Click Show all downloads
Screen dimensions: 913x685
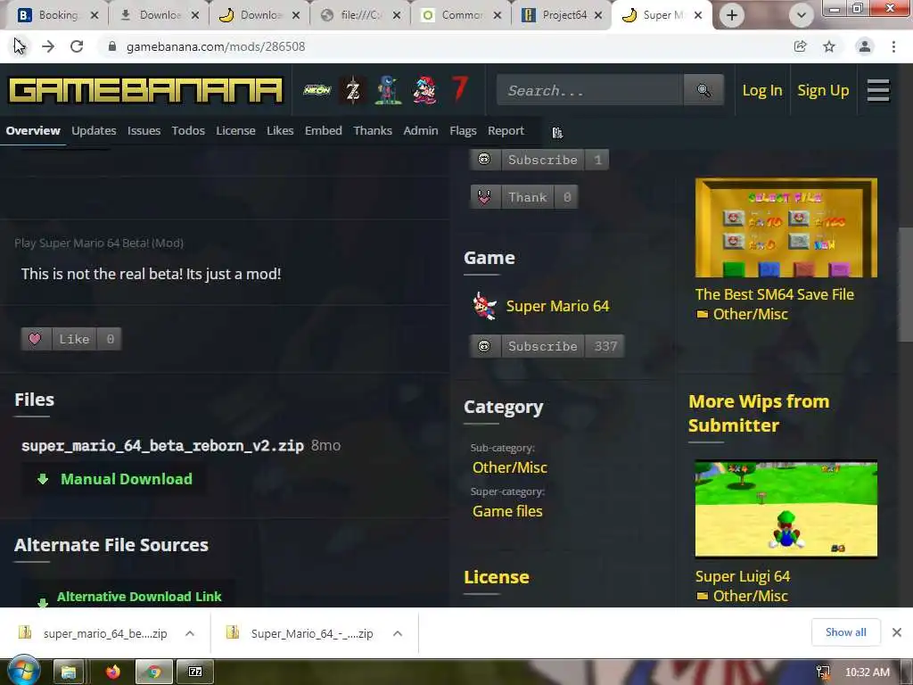[x=845, y=632]
